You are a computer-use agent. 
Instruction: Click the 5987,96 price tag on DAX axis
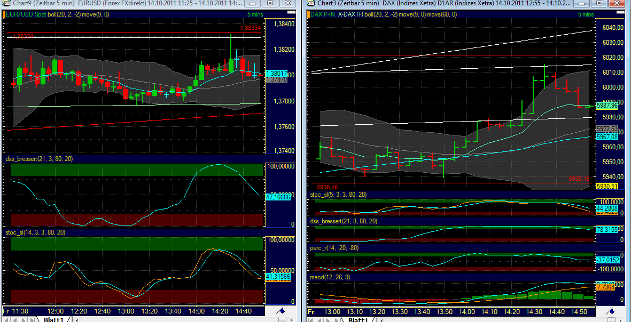coord(607,106)
